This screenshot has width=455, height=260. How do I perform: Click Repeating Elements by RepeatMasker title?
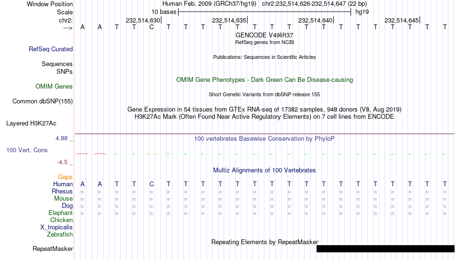(x=265, y=242)
